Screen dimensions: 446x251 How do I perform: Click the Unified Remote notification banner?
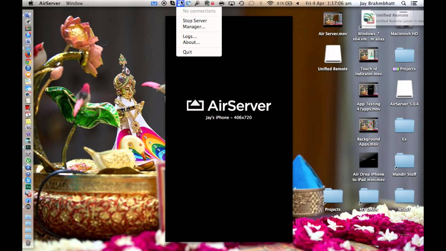click(x=392, y=18)
